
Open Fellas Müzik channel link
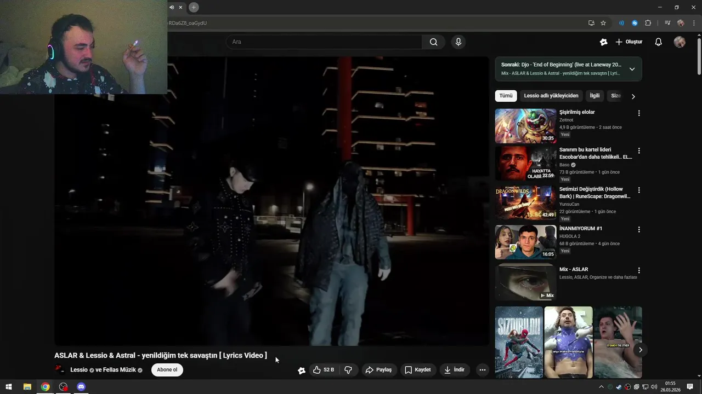(119, 370)
